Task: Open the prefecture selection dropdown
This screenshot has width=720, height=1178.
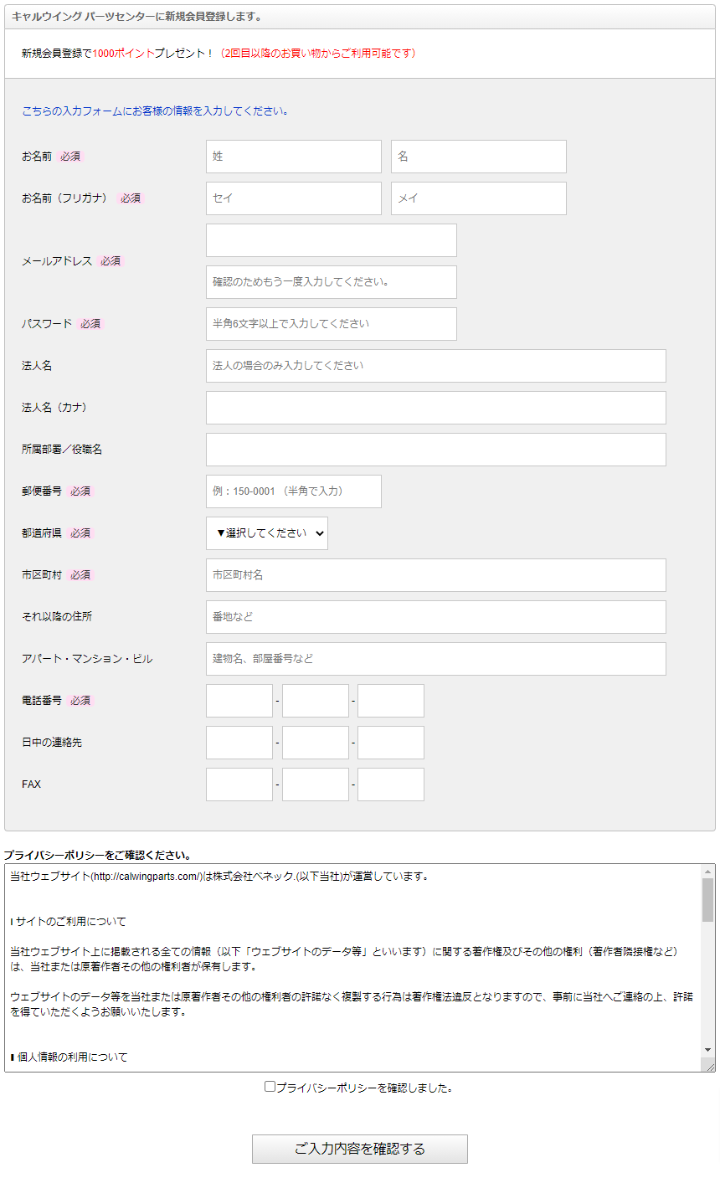Action: click(x=267, y=533)
